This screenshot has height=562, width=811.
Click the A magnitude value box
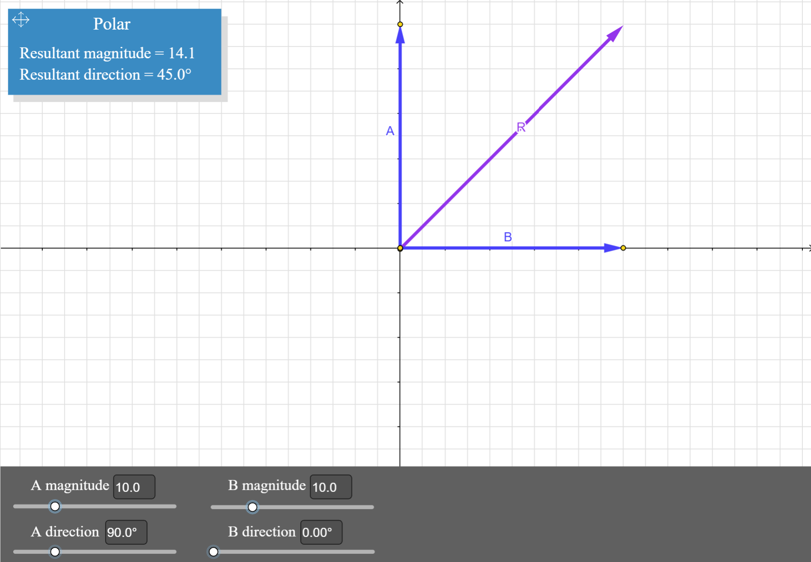[x=134, y=487]
